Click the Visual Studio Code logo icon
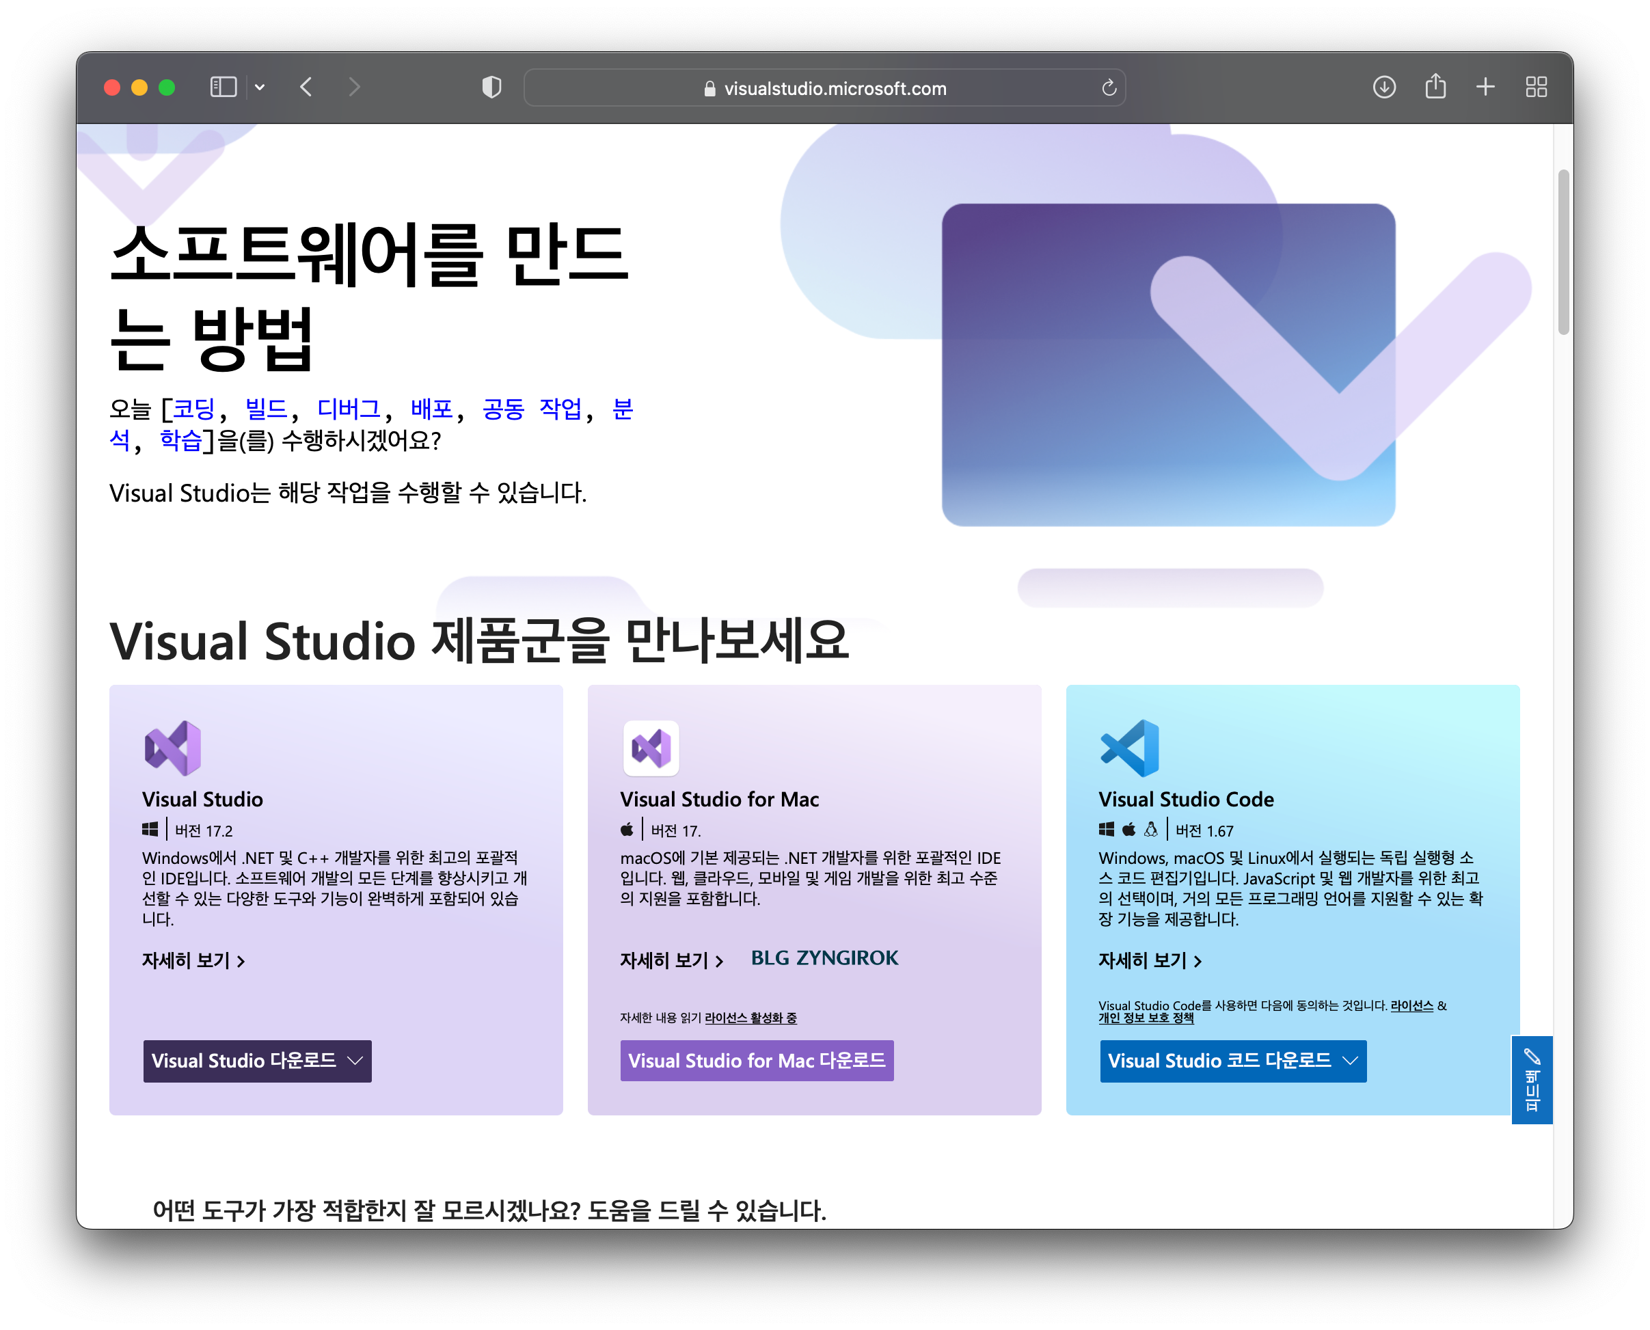Image resolution: width=1650 pixels, height=1330 pixels. tap(1131, 746)
